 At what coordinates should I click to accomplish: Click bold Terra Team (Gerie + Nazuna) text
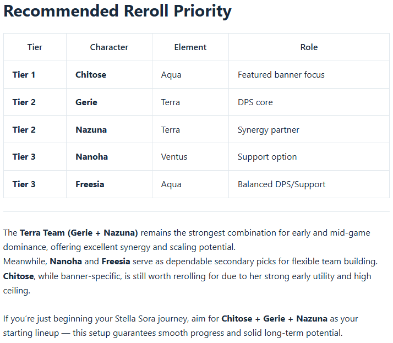pyautogui.click(x=79, y=233)
